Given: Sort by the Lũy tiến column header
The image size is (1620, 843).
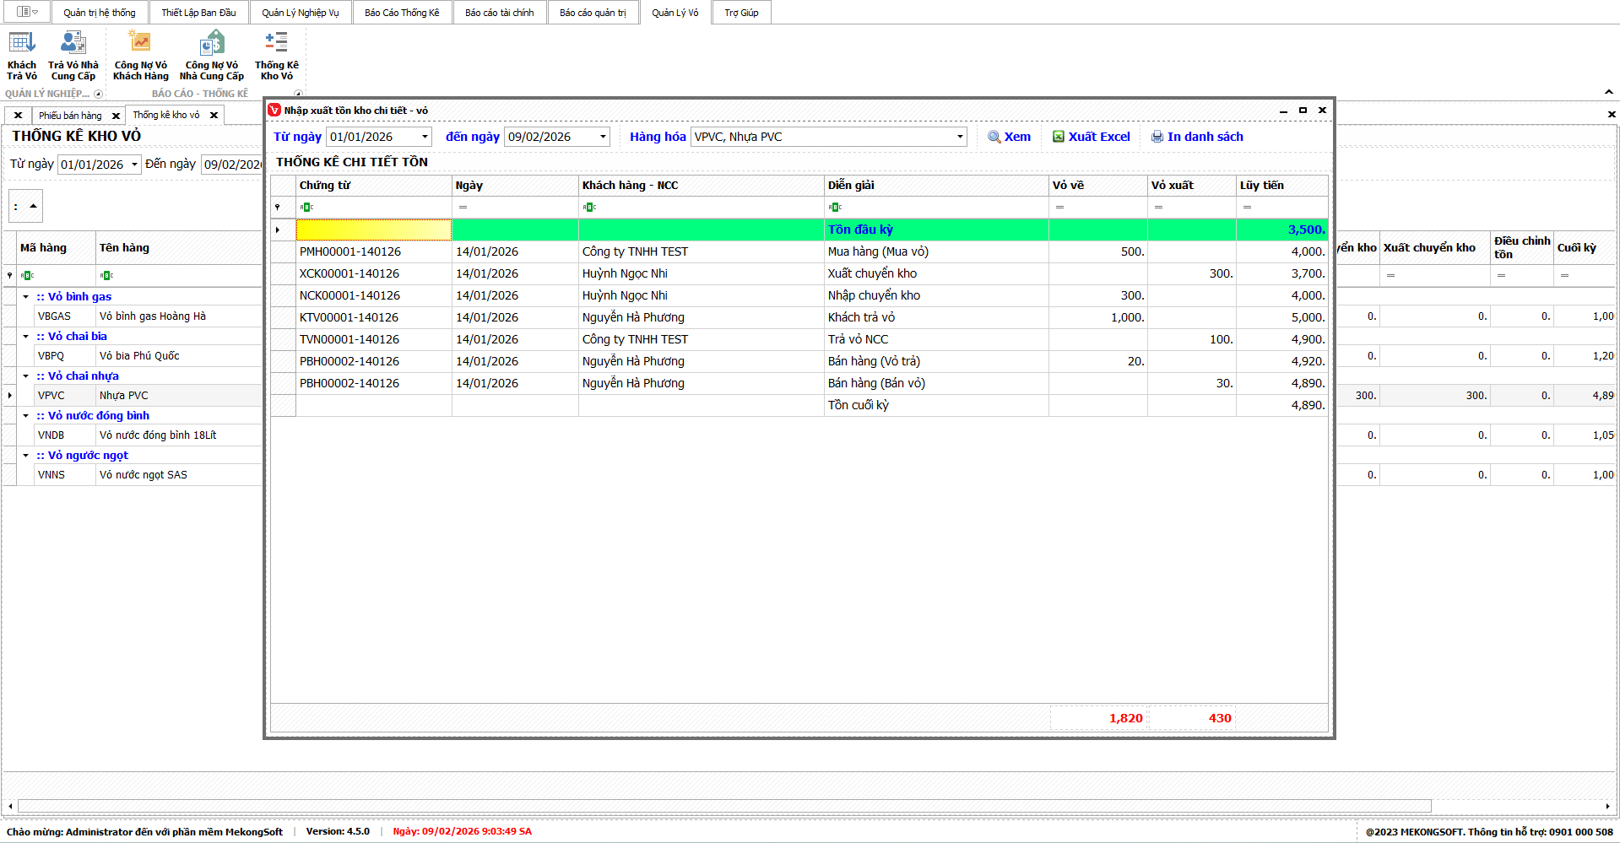Looking at the screenshot, I should pos(1281,186).
